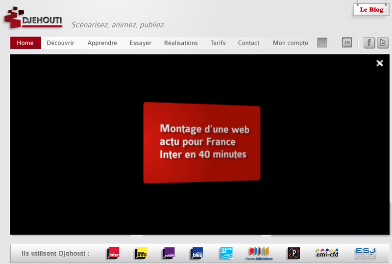Click the Djehouti logo
The width and height of the screenshot is (392, 264).
32,19
